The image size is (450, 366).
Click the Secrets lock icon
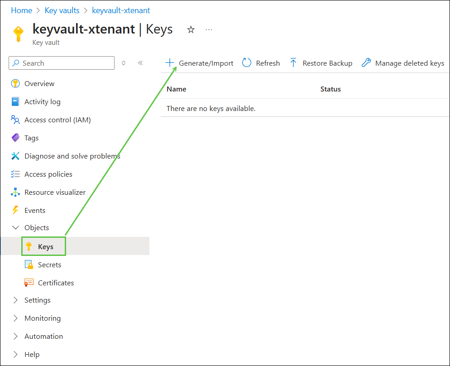point(29,265)
